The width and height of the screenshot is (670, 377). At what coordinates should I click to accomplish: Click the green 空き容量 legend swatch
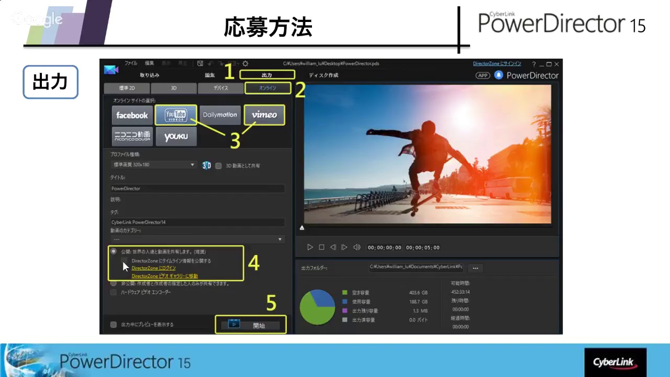[345, 293]
